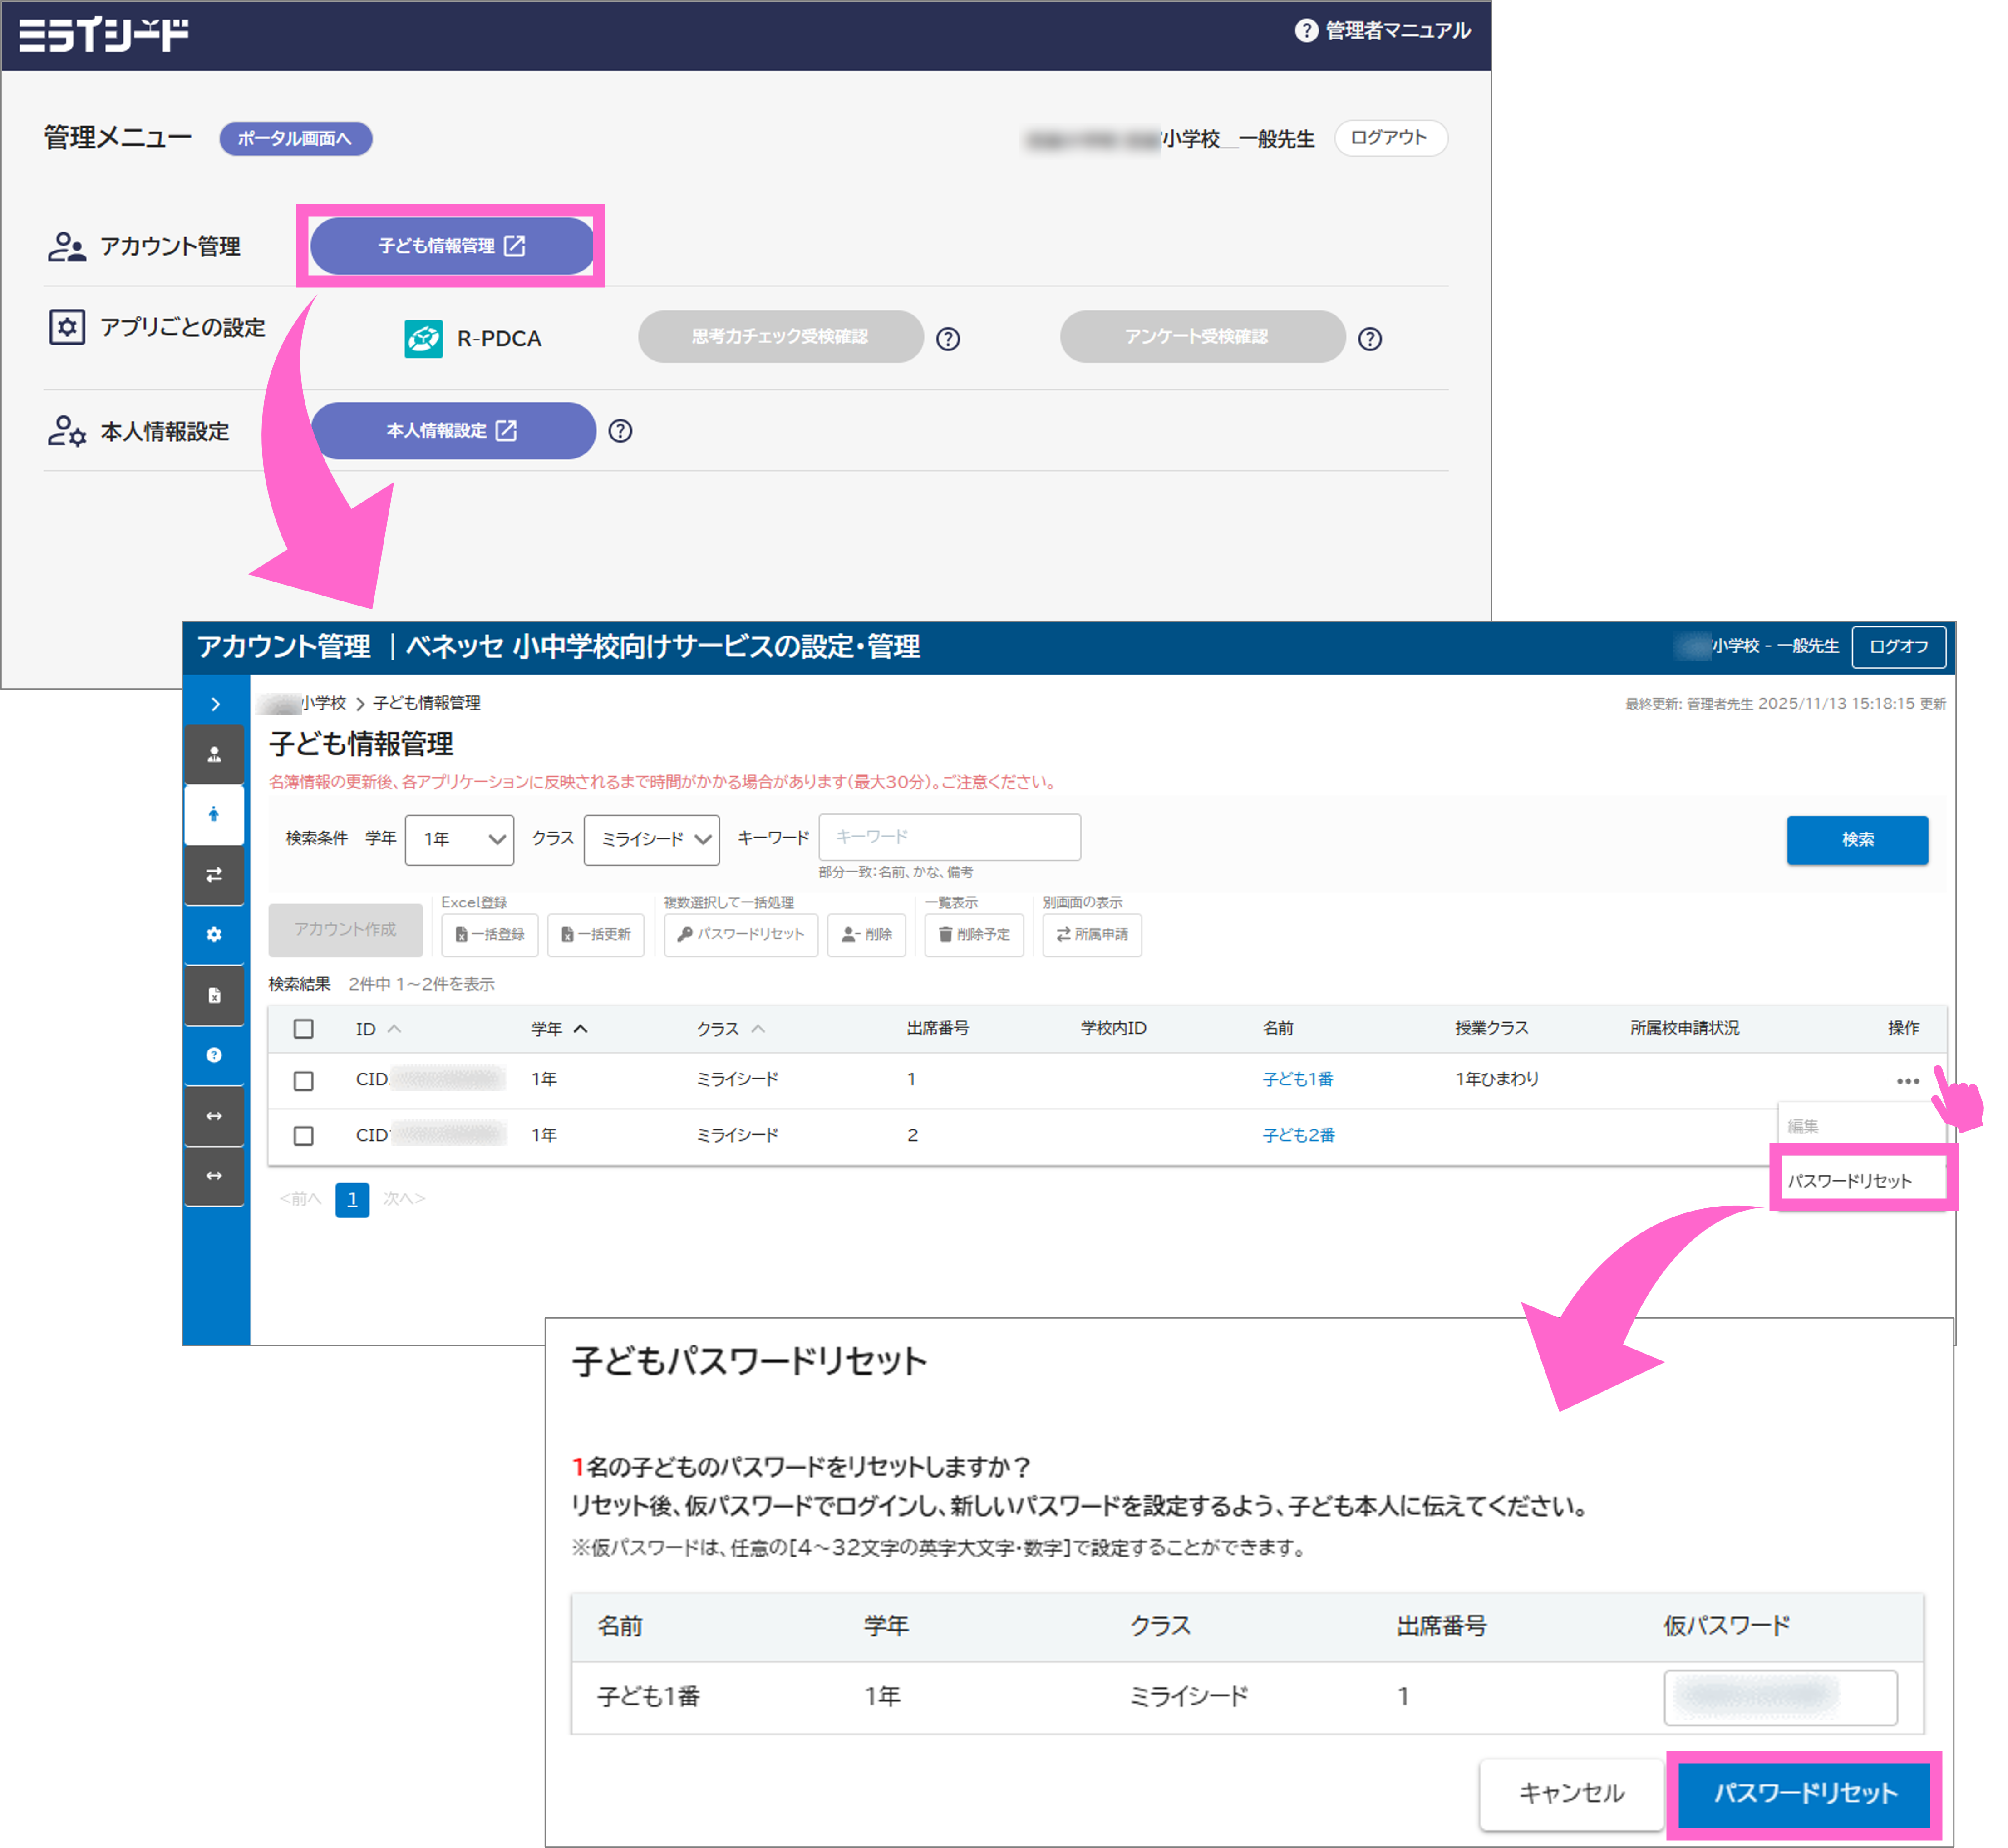Screen dimensions: 2008x1848
Task: Open the sidebar question-mark help icon
Action: point(214,1055)
